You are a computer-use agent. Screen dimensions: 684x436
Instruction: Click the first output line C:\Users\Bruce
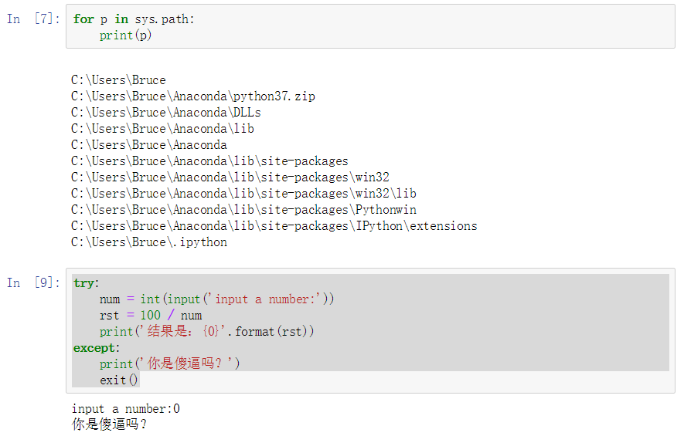point(118,80)
